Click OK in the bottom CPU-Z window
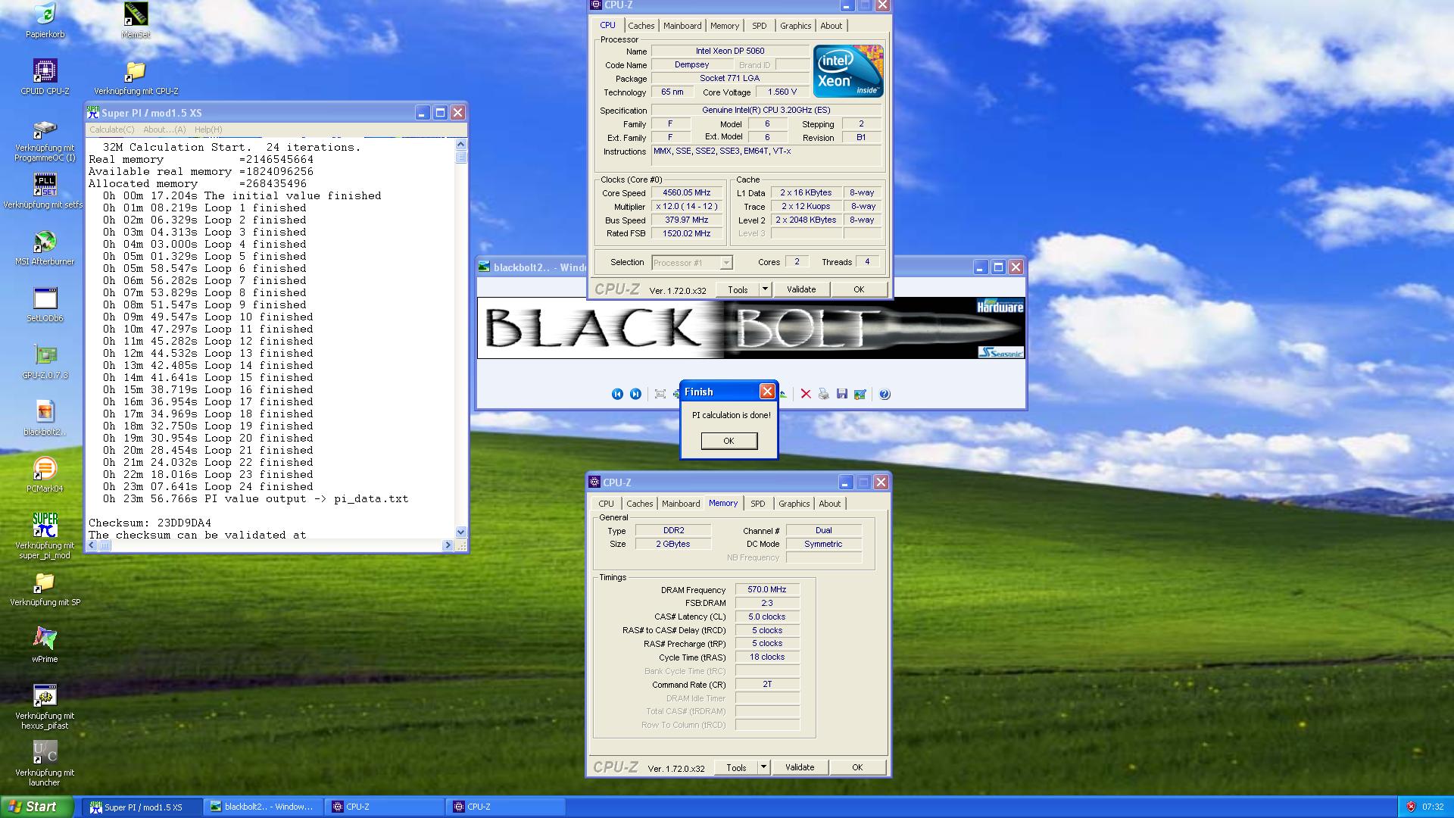The image size is (1454, 818). click(x=857, y=767)
